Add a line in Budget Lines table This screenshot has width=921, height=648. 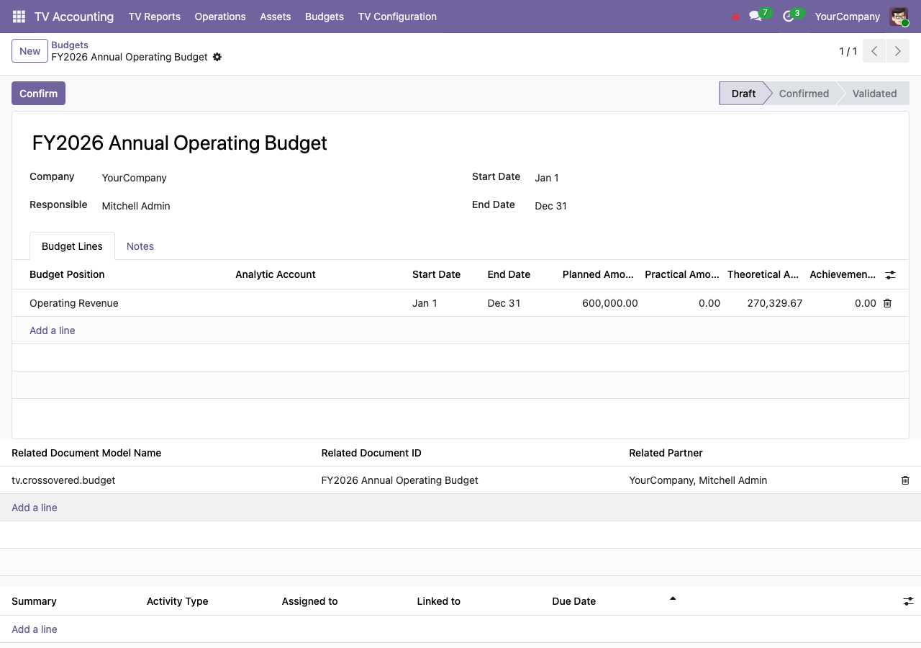[53, 330]
